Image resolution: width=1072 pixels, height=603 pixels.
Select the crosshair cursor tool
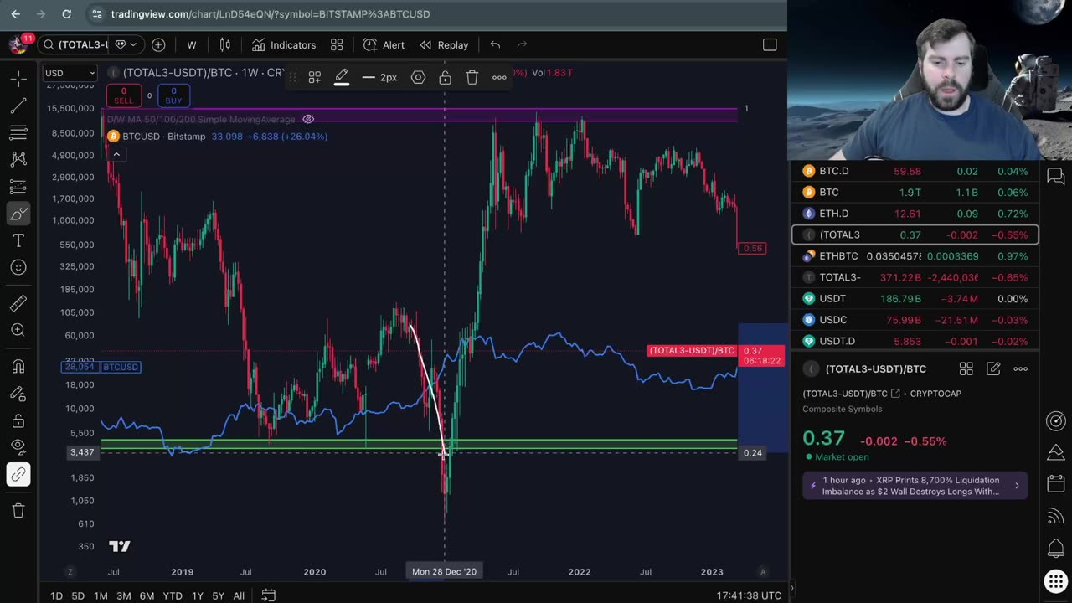coord(18,79)
